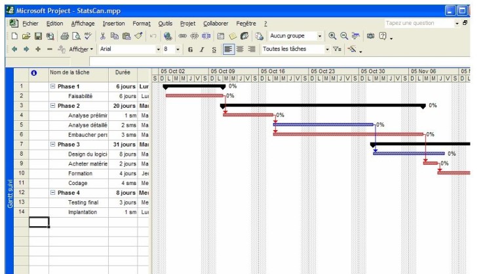Collapse Phase 4 summary task
The height and width of the screenshot is (274, 485).
pyautogui.click(x=52, y=192)
